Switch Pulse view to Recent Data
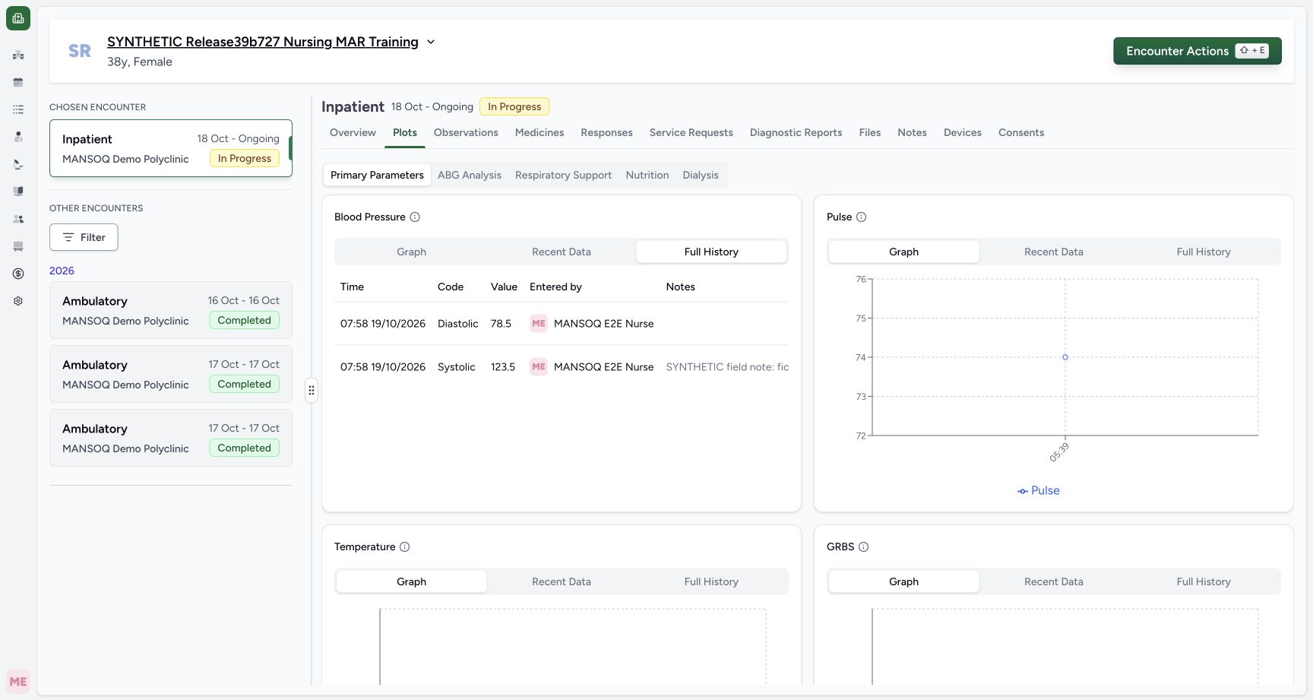1313x700 pixels. tap(1053, 252)
